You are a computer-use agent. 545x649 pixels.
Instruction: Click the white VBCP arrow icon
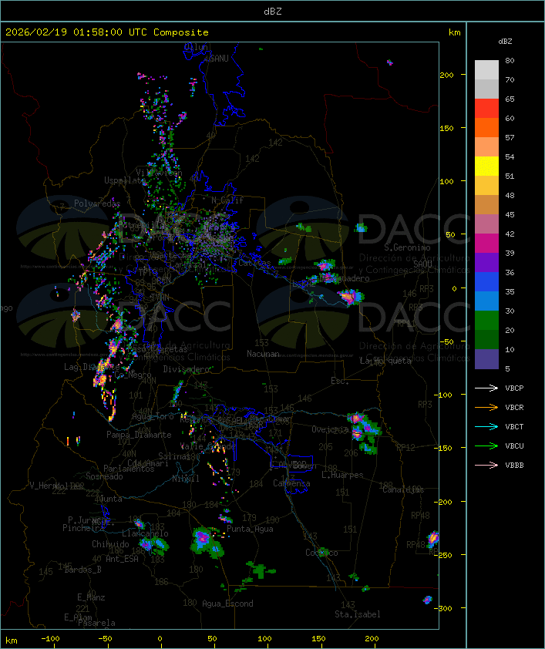pyautogui.click(x=486, y=388)
